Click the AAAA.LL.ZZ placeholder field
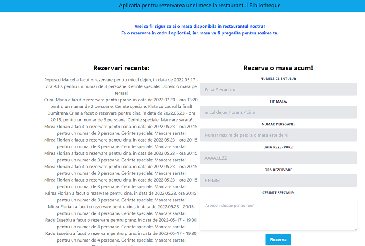Screen dimensions: 365x246 point(278,158)
